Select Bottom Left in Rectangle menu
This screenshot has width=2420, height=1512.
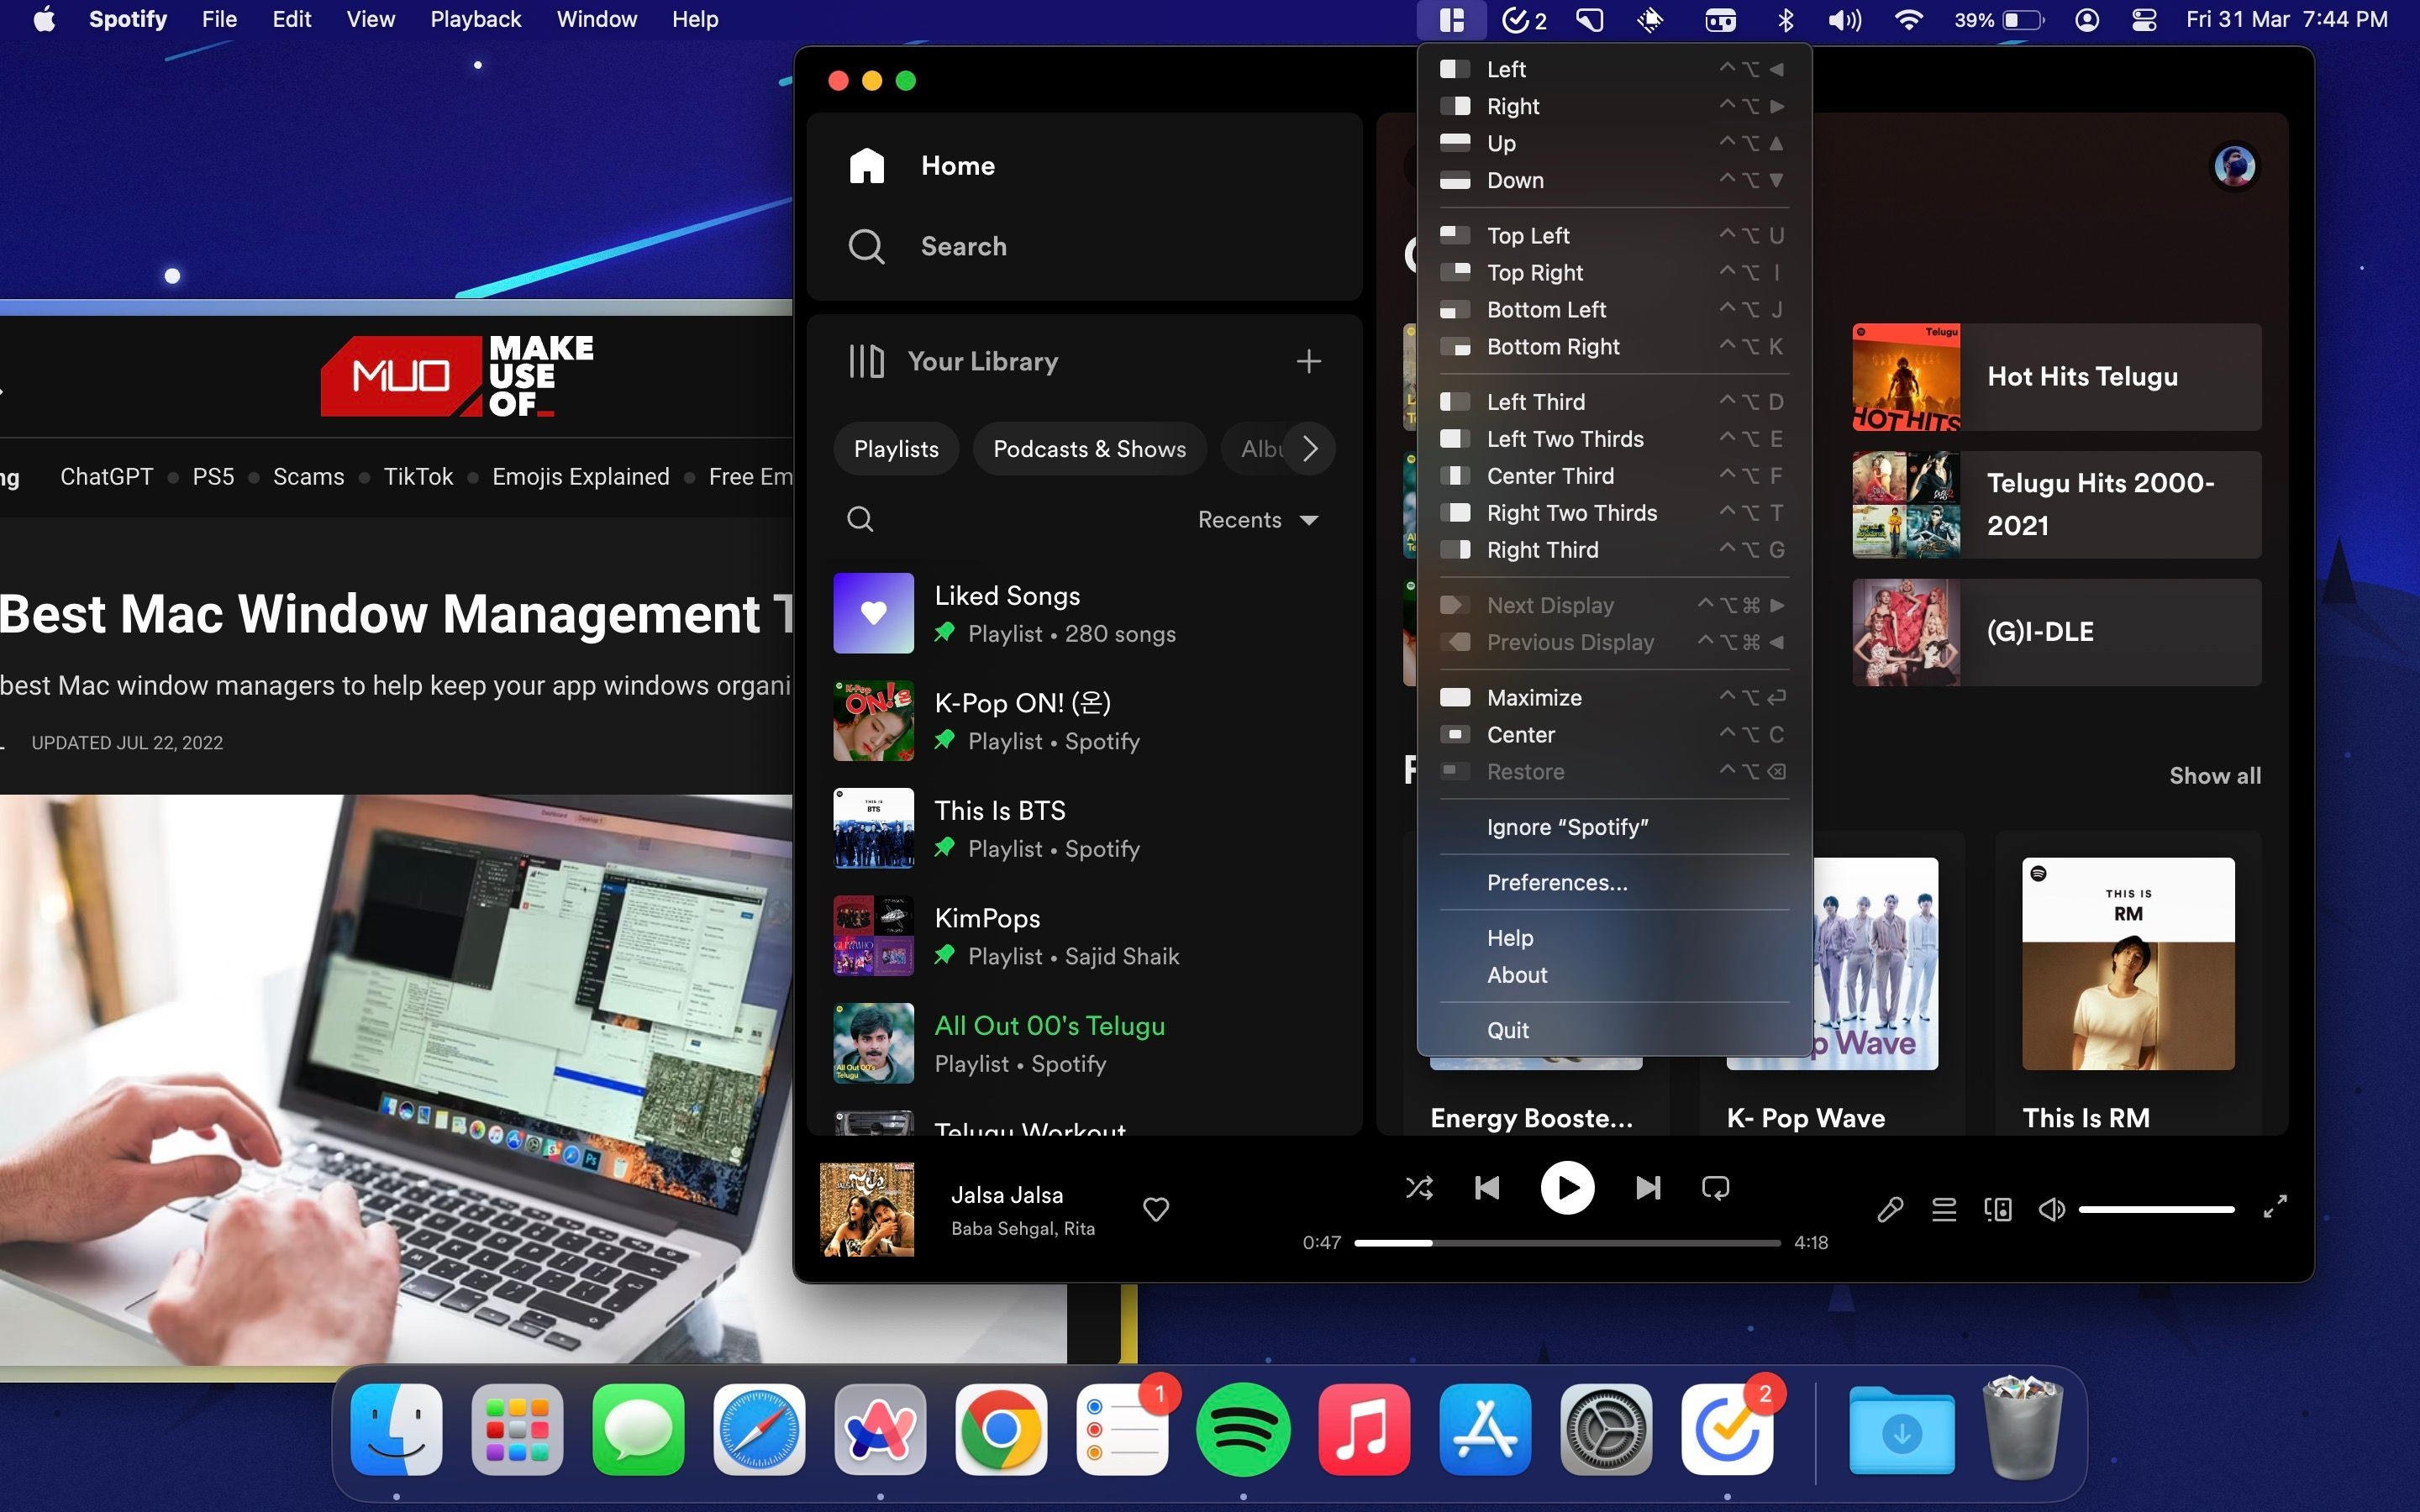pos(1613,310)
